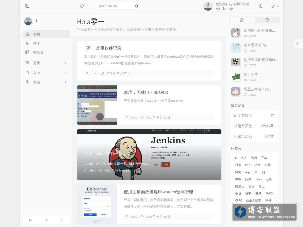This screenshot has width=303, height=227.
Task: Click view count 24094 eye icon
Action: [245, 36]
